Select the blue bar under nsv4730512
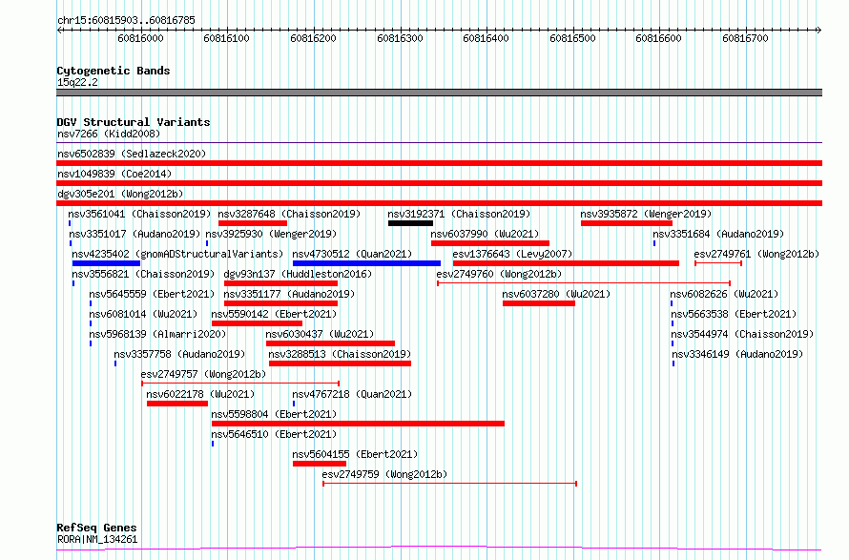This screenshot has width=849, height=560. [x=366, y=263]
